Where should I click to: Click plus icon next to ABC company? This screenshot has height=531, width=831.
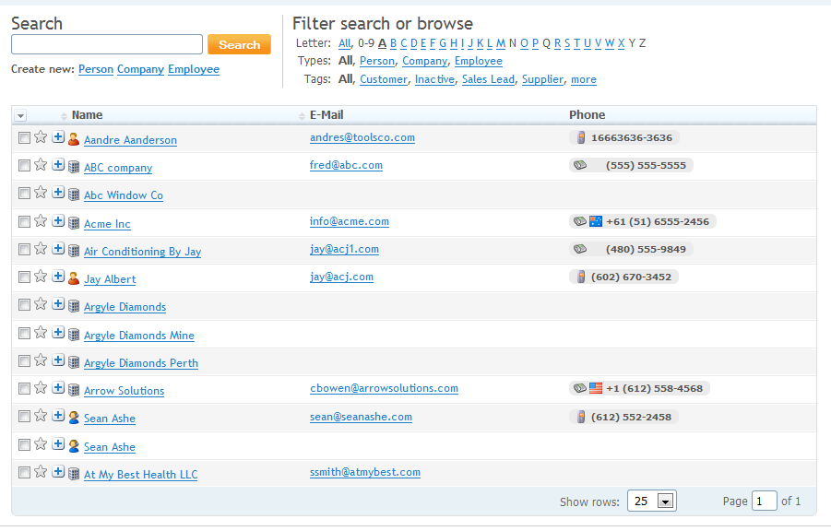pos(58,165)
